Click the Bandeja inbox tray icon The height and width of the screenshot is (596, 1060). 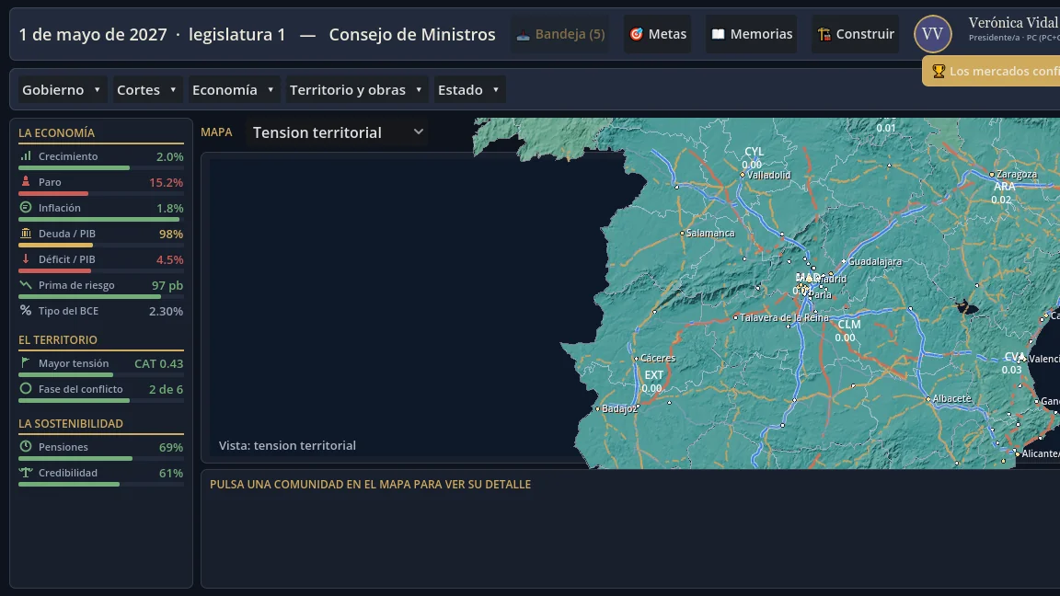coord(524,34)
